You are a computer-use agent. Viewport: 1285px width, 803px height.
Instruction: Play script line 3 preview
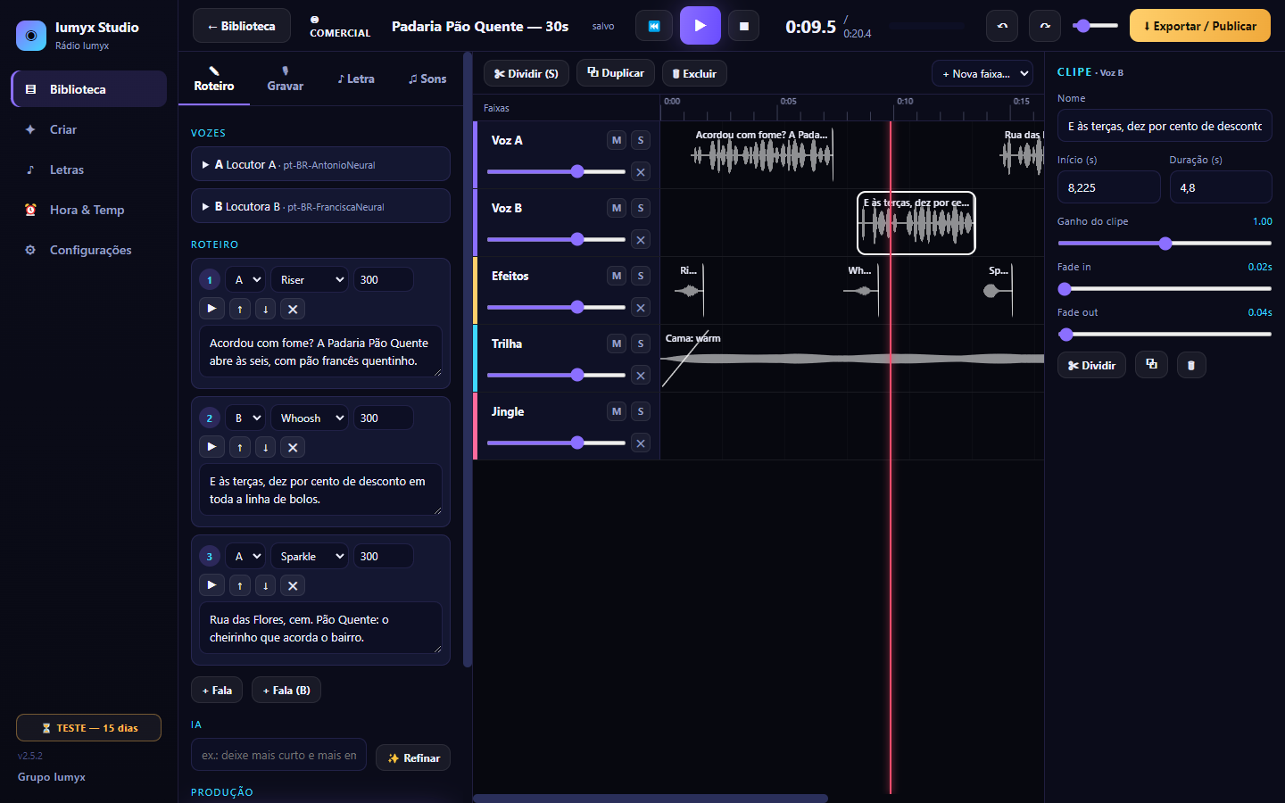211,585
